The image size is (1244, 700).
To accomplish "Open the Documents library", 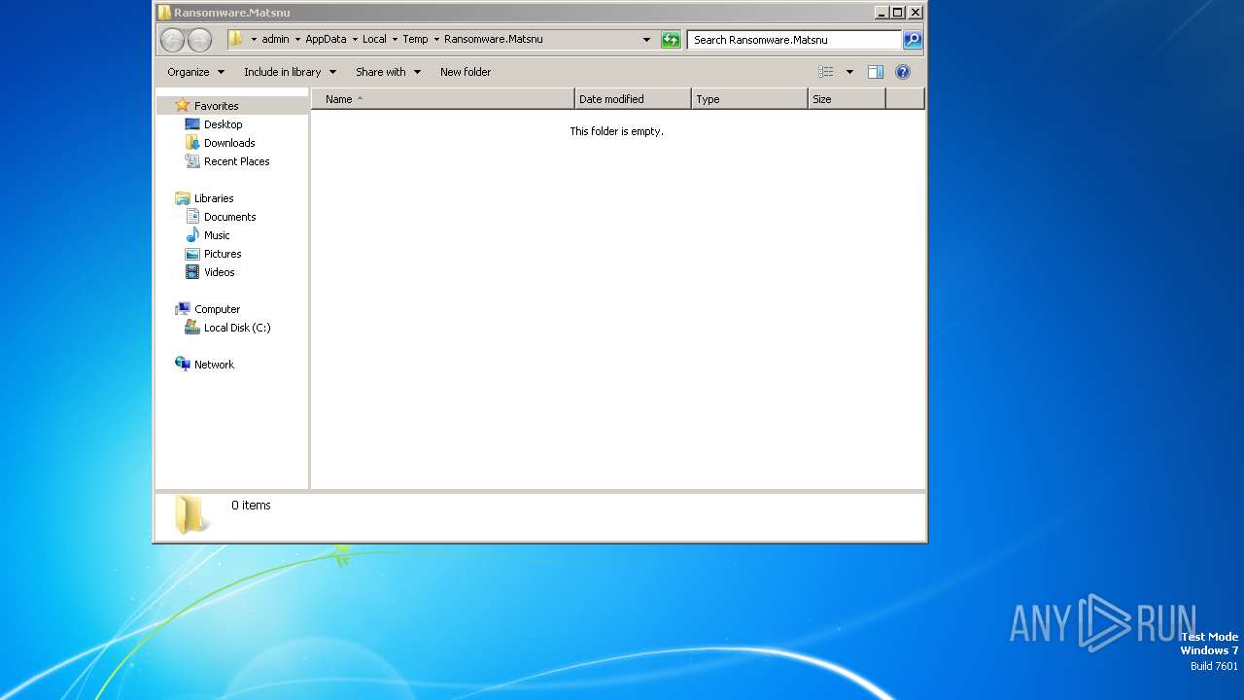I will pos(229,217).
